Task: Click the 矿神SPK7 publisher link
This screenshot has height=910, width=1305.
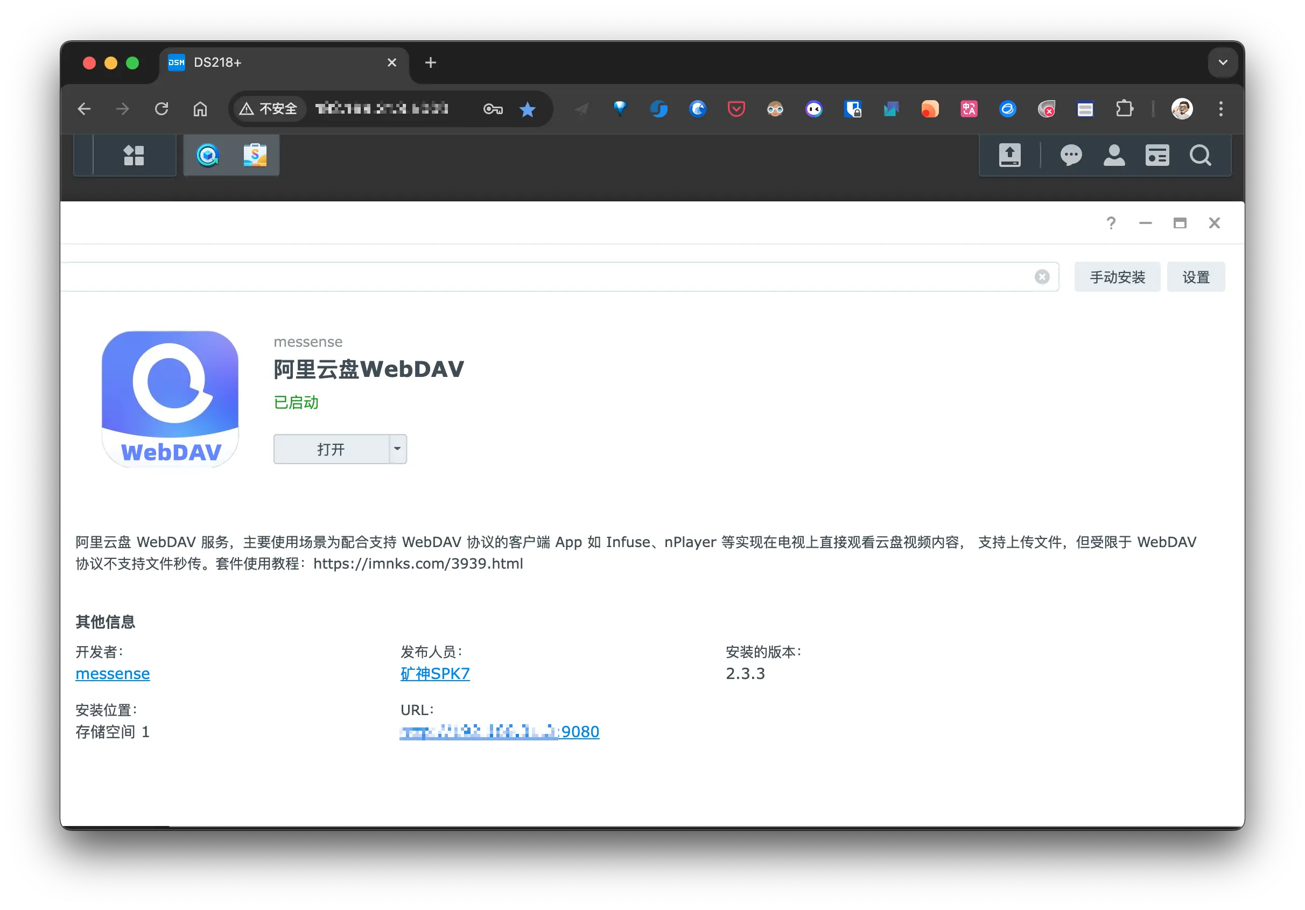Action: (436, 674)
